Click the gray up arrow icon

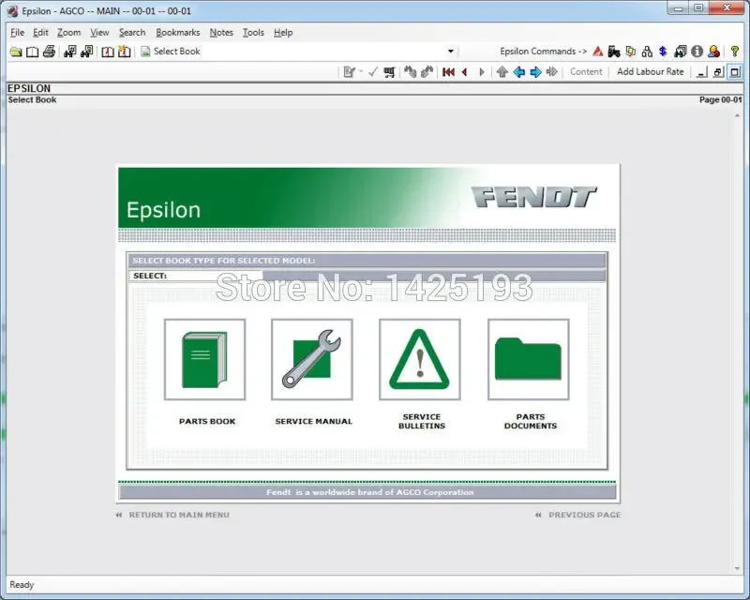pos(502,72)
